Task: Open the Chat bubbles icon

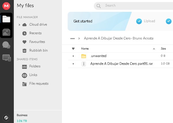Action: pos(6,45)
